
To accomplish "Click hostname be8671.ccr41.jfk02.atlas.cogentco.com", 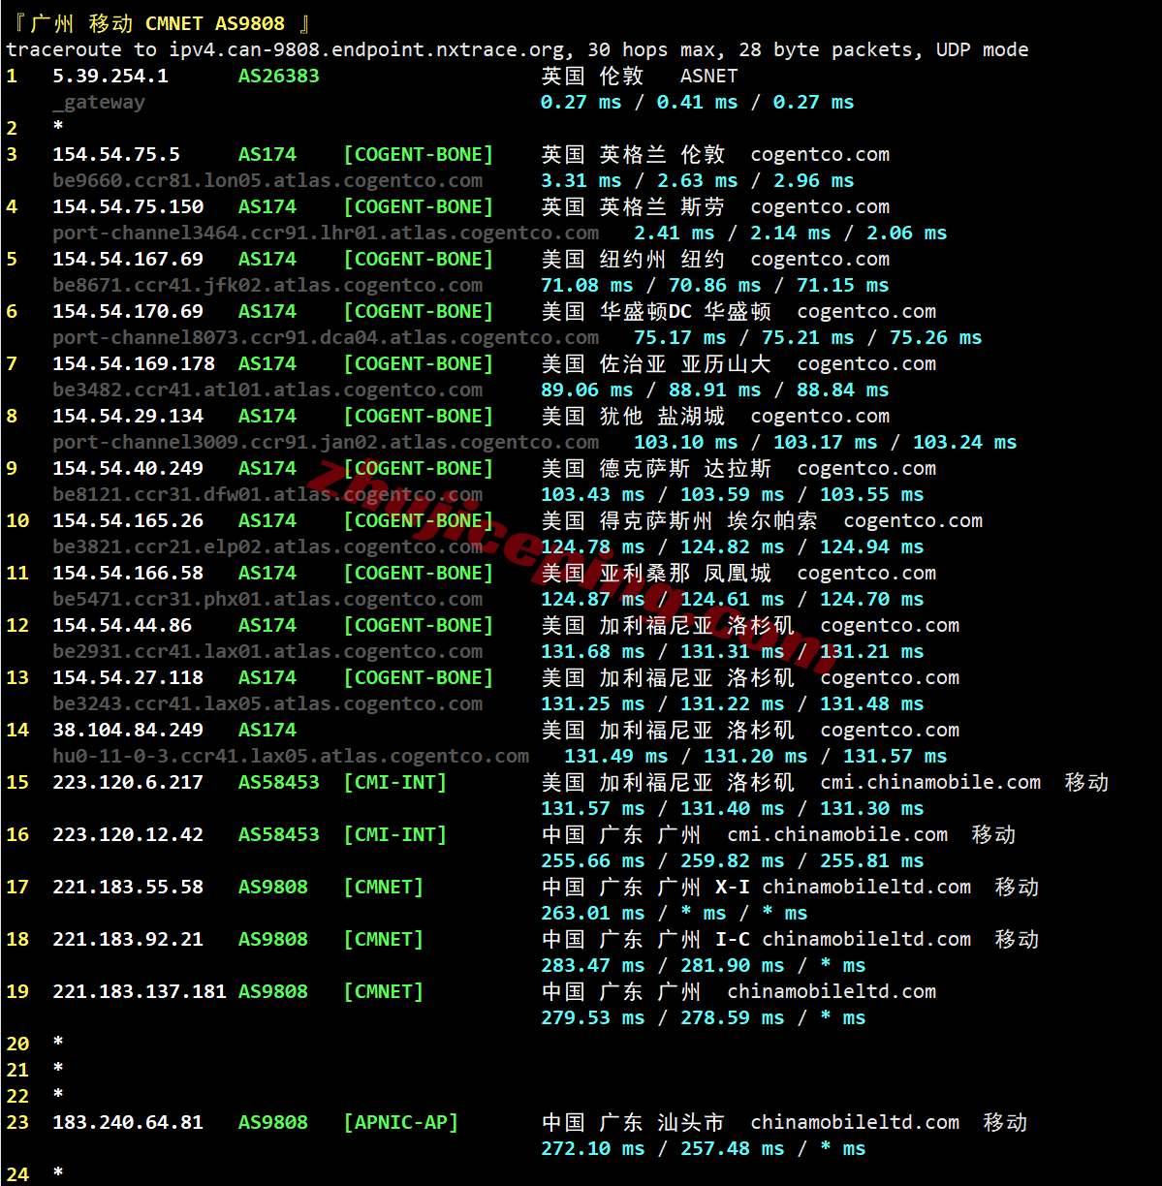I will click(267, 286).
